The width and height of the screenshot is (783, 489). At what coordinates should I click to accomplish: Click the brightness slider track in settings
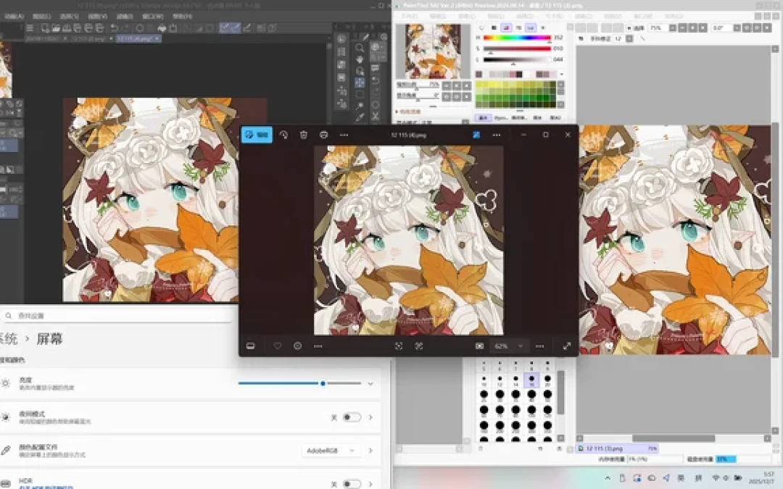pos(299,383)
